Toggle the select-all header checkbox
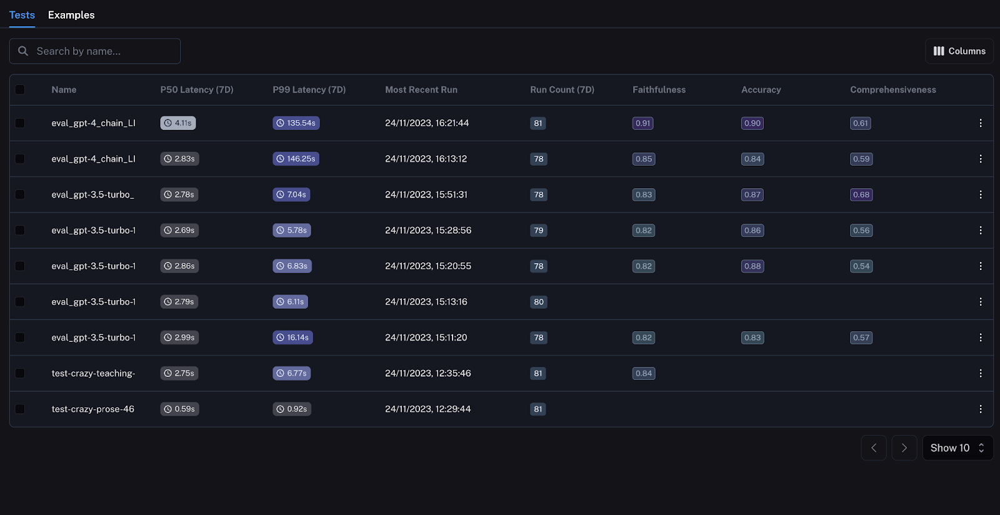The width and height of the screenshot is (1000, 515). [20, 89]
